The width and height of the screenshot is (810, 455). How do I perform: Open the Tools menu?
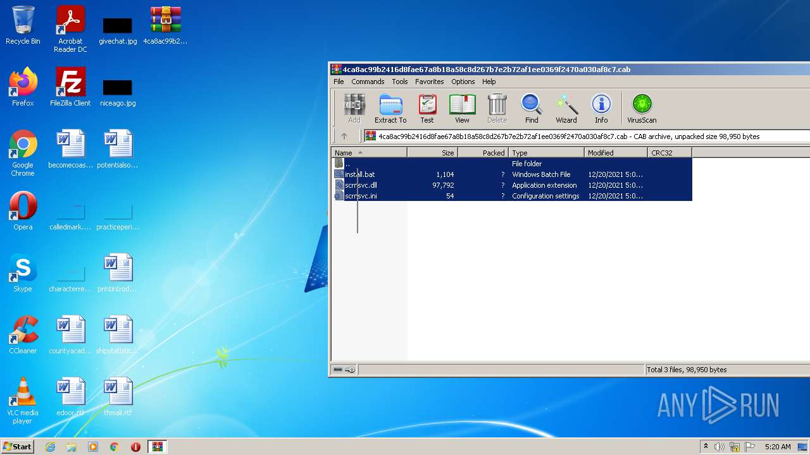[400, 82]
